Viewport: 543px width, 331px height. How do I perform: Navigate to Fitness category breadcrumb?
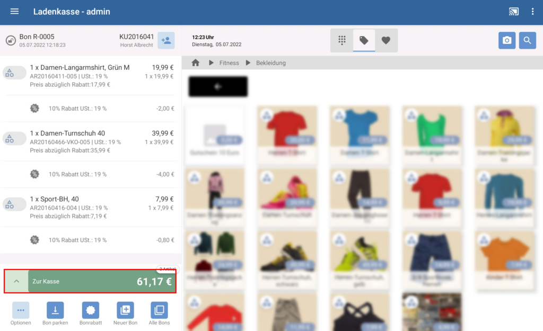pos(229,63)
